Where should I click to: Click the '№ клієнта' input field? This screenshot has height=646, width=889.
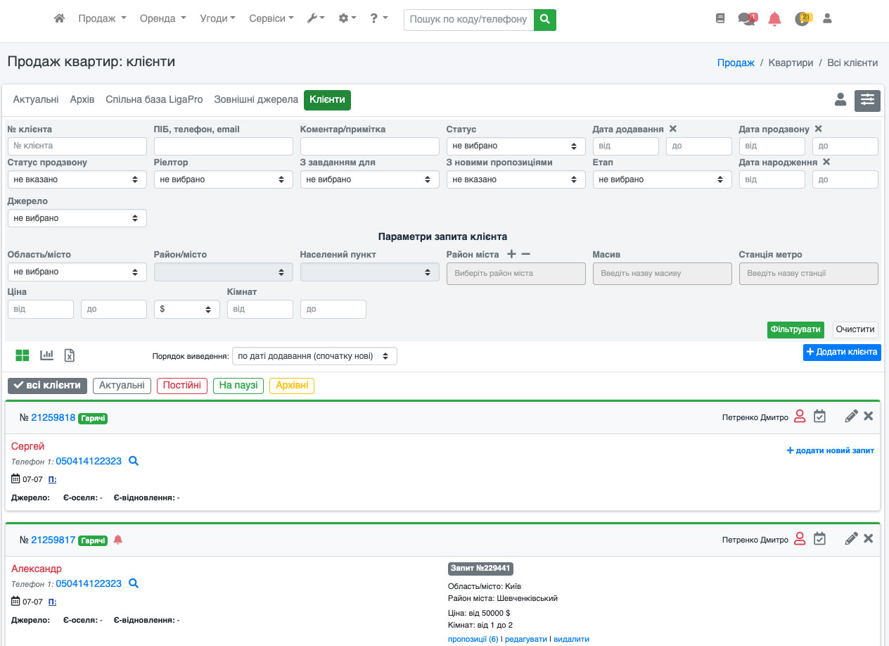click(77, 146)
